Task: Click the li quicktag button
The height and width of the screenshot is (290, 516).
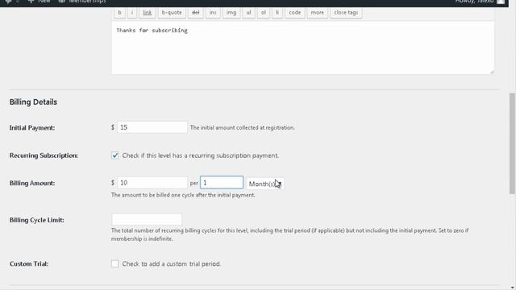Action: tap(277, 13)
